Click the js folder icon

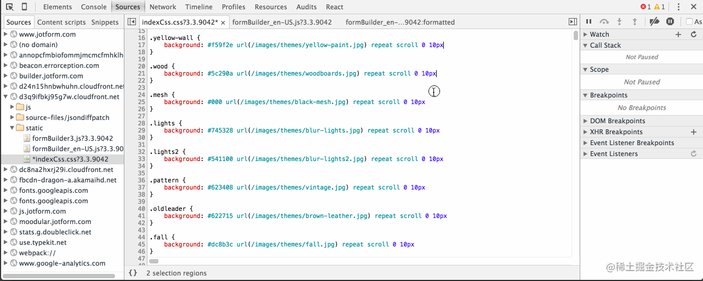pos(20,107)
